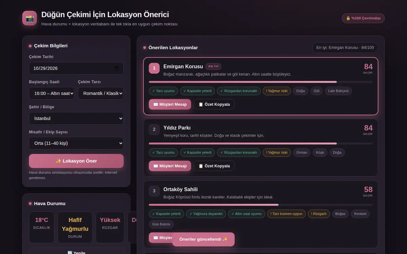The image size is (407, 254).
Task: Click Özet Kopyala for Yıldız Parkı
Action: pyautogui.click(x=214, y=166)
